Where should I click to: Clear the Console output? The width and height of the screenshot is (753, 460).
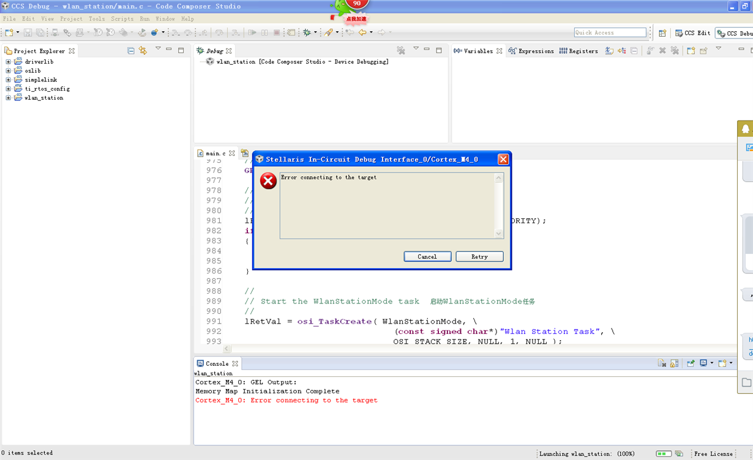tap(662, 363)
